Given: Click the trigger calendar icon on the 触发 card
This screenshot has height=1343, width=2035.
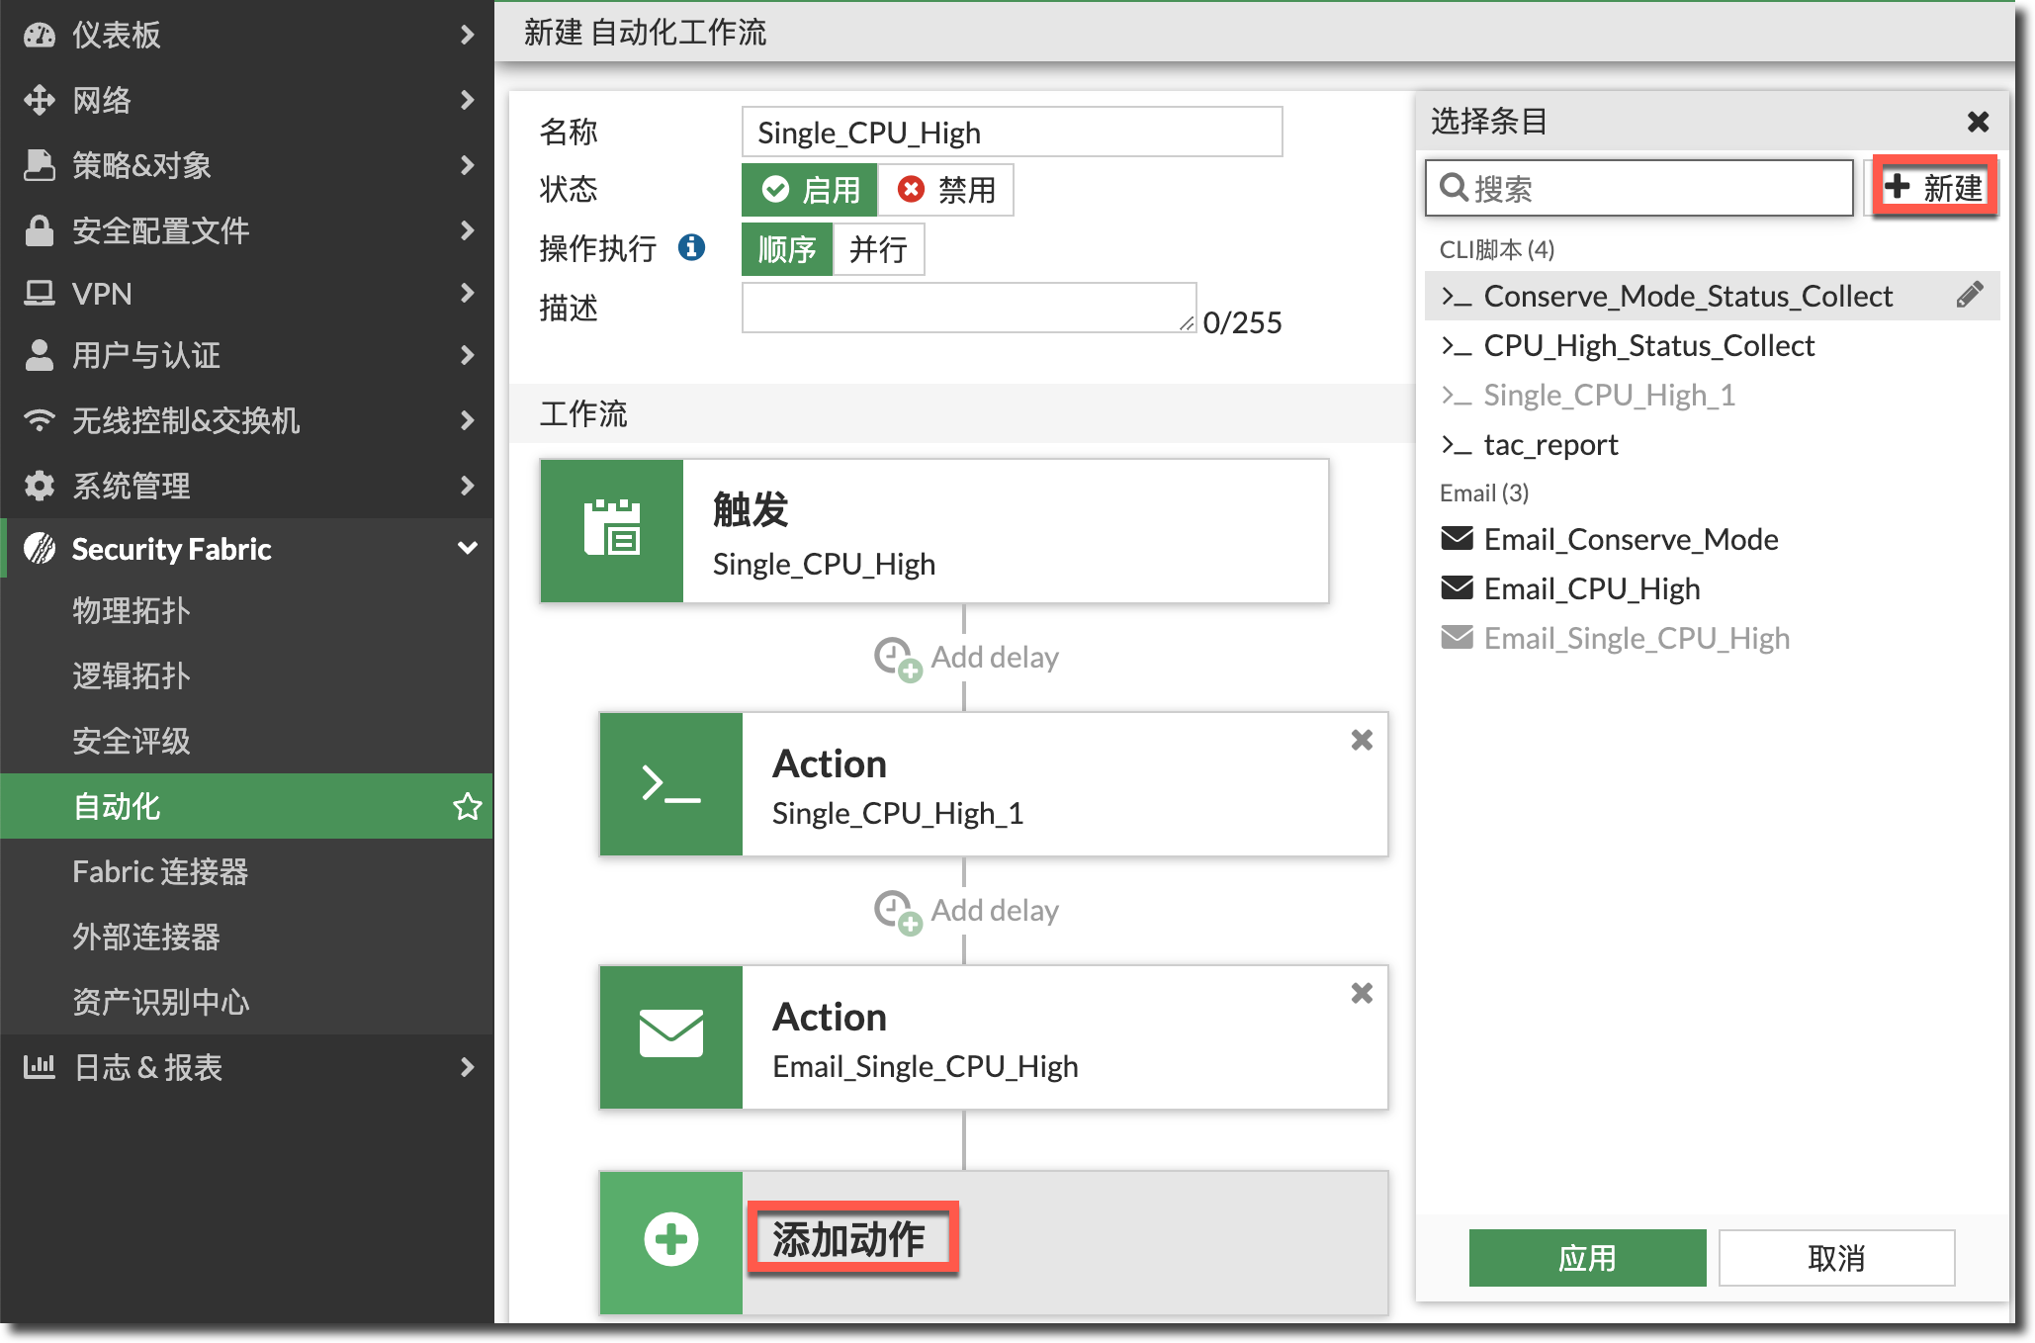Looking at the screenshot, I should tap(612, 530).
